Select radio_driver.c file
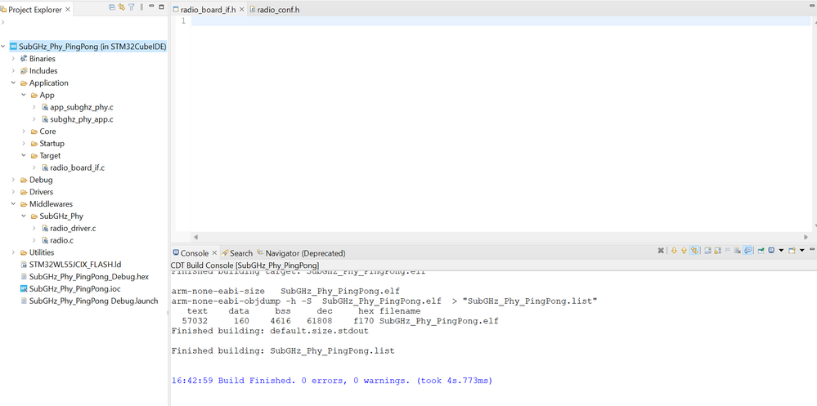The width and height of the screenshot is (817, 406). 73,228
